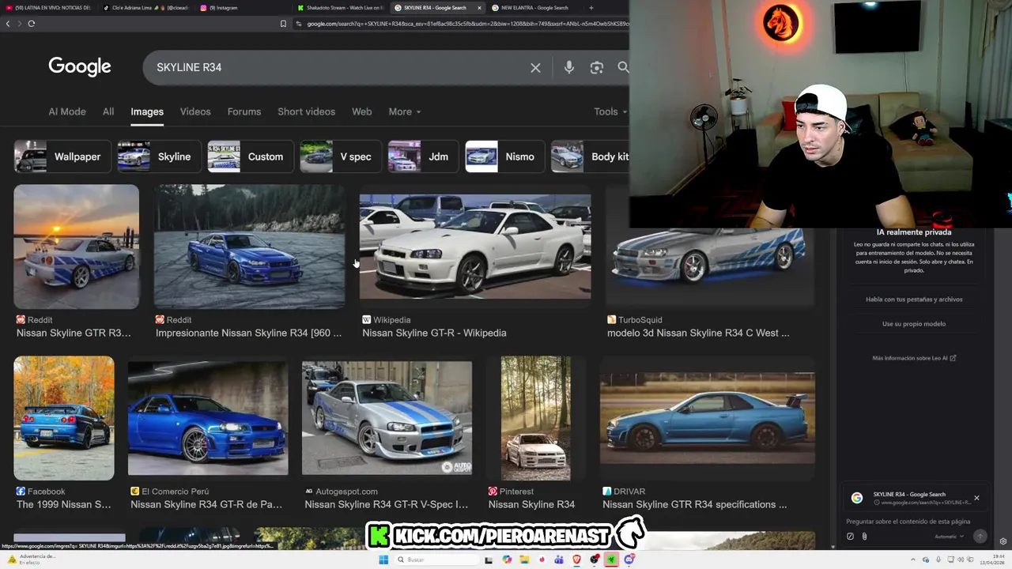Image resolution: width=1012 pixels, height=569 pixels.
Task: Remove the attached SKYLINE R34 page from Leo
Action: 976,498
